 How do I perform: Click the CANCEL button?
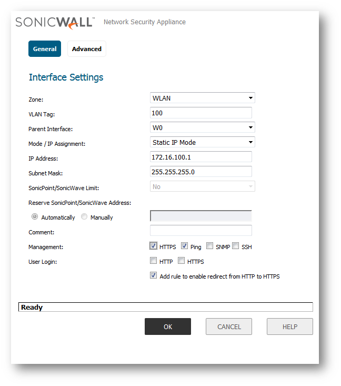coord(229,326)
